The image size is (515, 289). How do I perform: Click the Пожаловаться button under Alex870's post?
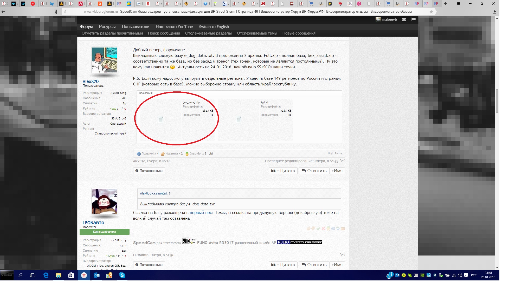click(x=149, y=171)
